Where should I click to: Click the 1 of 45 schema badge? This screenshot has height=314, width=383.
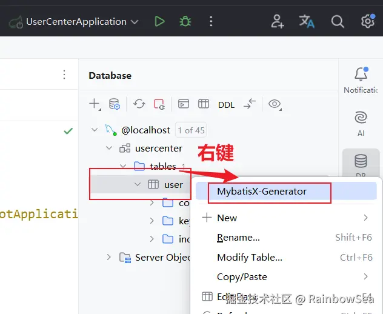[191, 130]
